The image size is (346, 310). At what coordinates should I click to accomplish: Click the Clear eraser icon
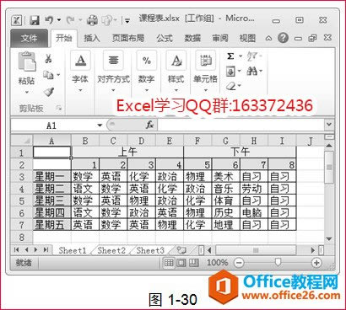click(231, 85)
